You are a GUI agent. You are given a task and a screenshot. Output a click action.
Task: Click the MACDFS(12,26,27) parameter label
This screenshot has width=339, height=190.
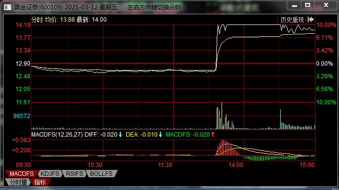point(57,135)
